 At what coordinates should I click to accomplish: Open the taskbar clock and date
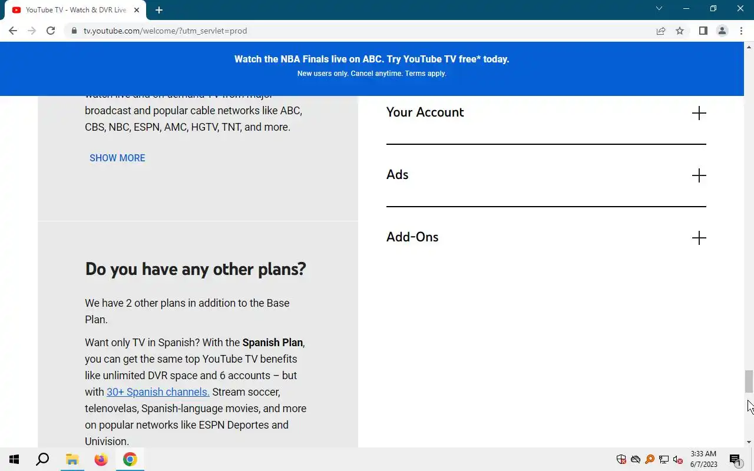tap(704, 459)
